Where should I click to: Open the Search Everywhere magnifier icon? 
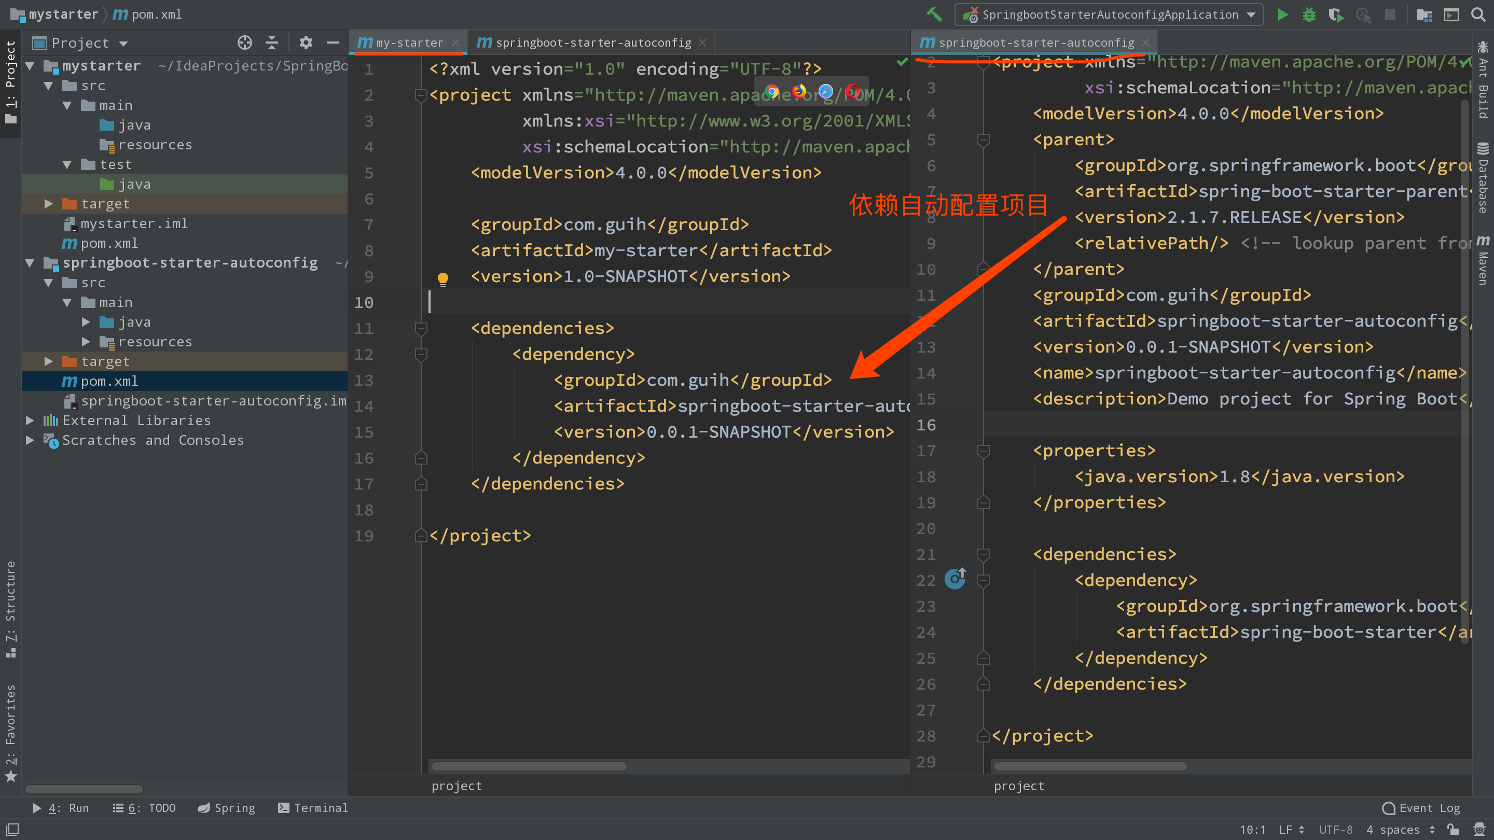1477,15
